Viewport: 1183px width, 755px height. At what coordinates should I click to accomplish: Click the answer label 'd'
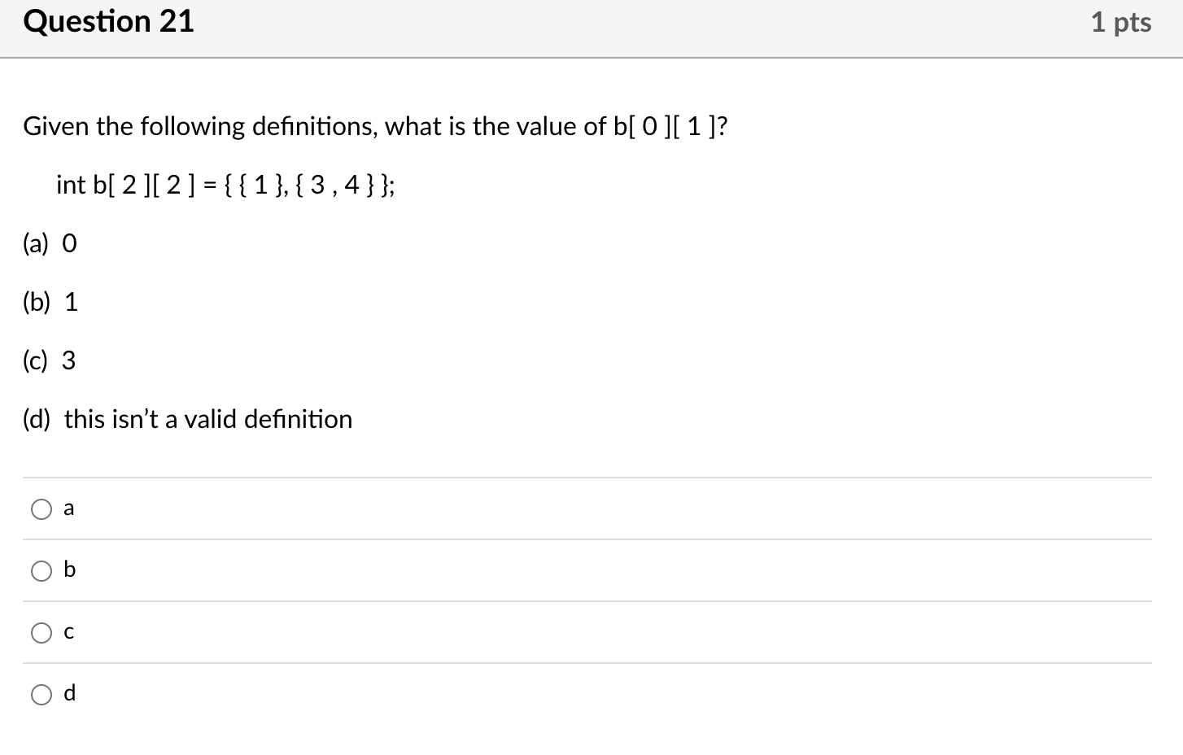(69, 693)
